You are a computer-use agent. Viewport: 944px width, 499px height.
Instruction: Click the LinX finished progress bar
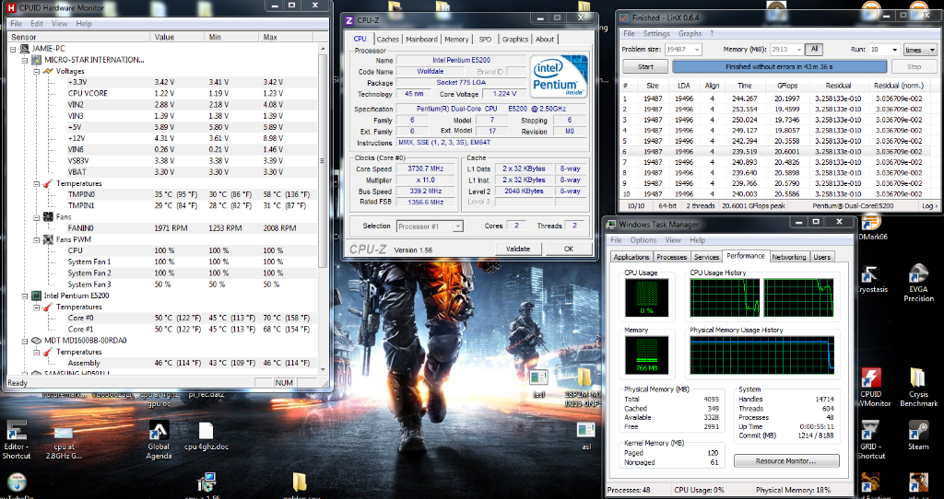click(x=780, y=66)
